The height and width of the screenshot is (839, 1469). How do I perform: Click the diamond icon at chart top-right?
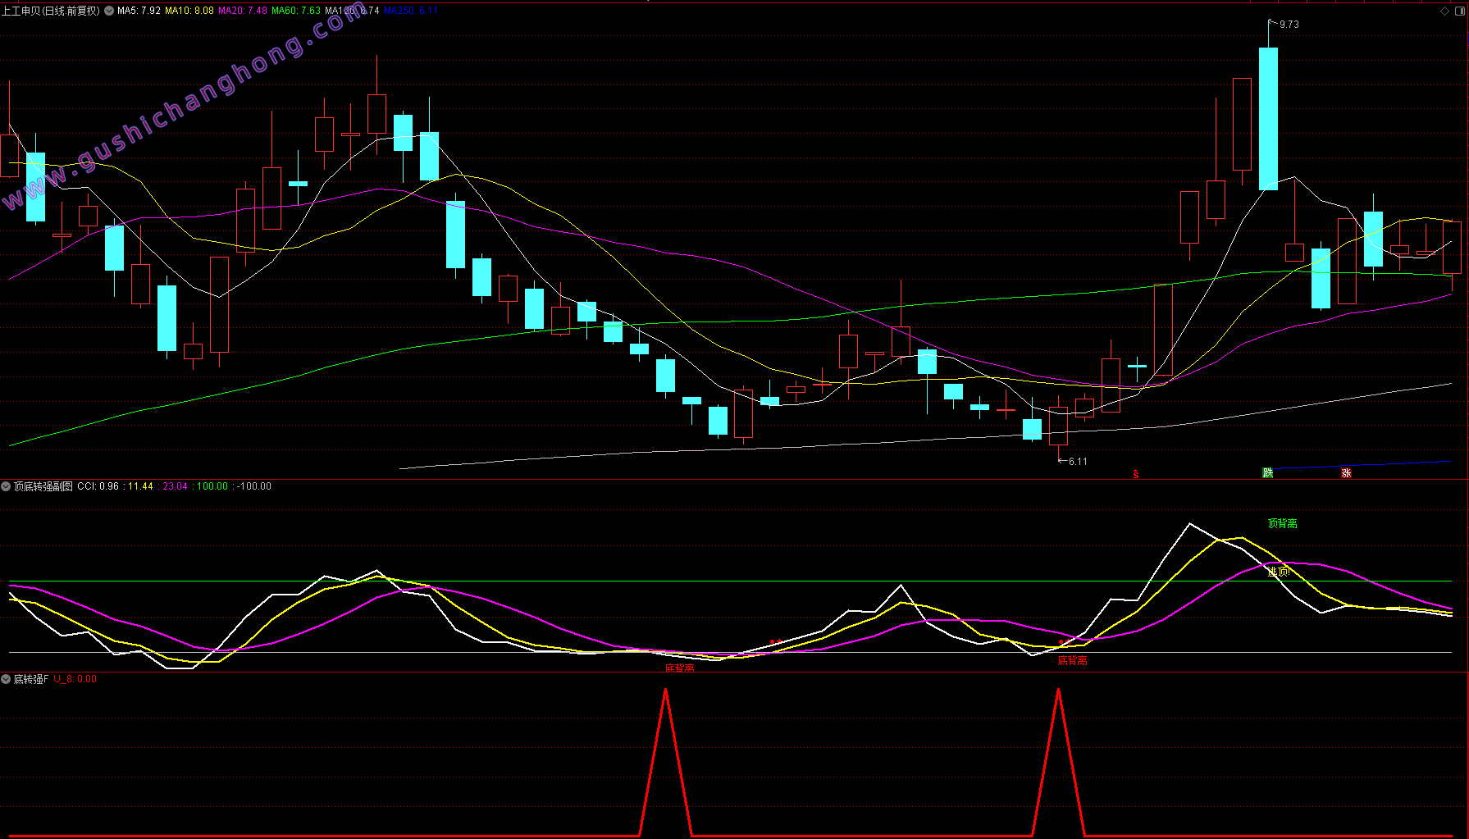[x=1445, y=11]
